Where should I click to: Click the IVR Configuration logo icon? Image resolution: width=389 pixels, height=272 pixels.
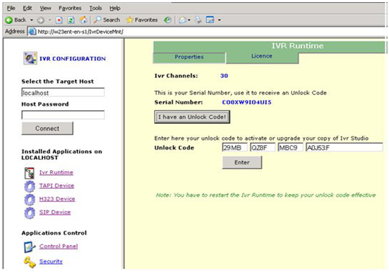pyautogui.click(x=31, y=58)
